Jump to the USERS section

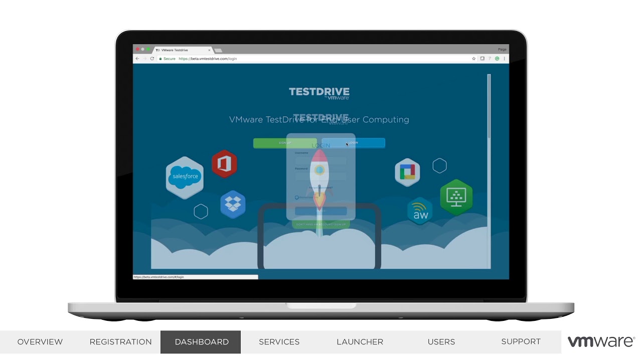click(441, 342)
